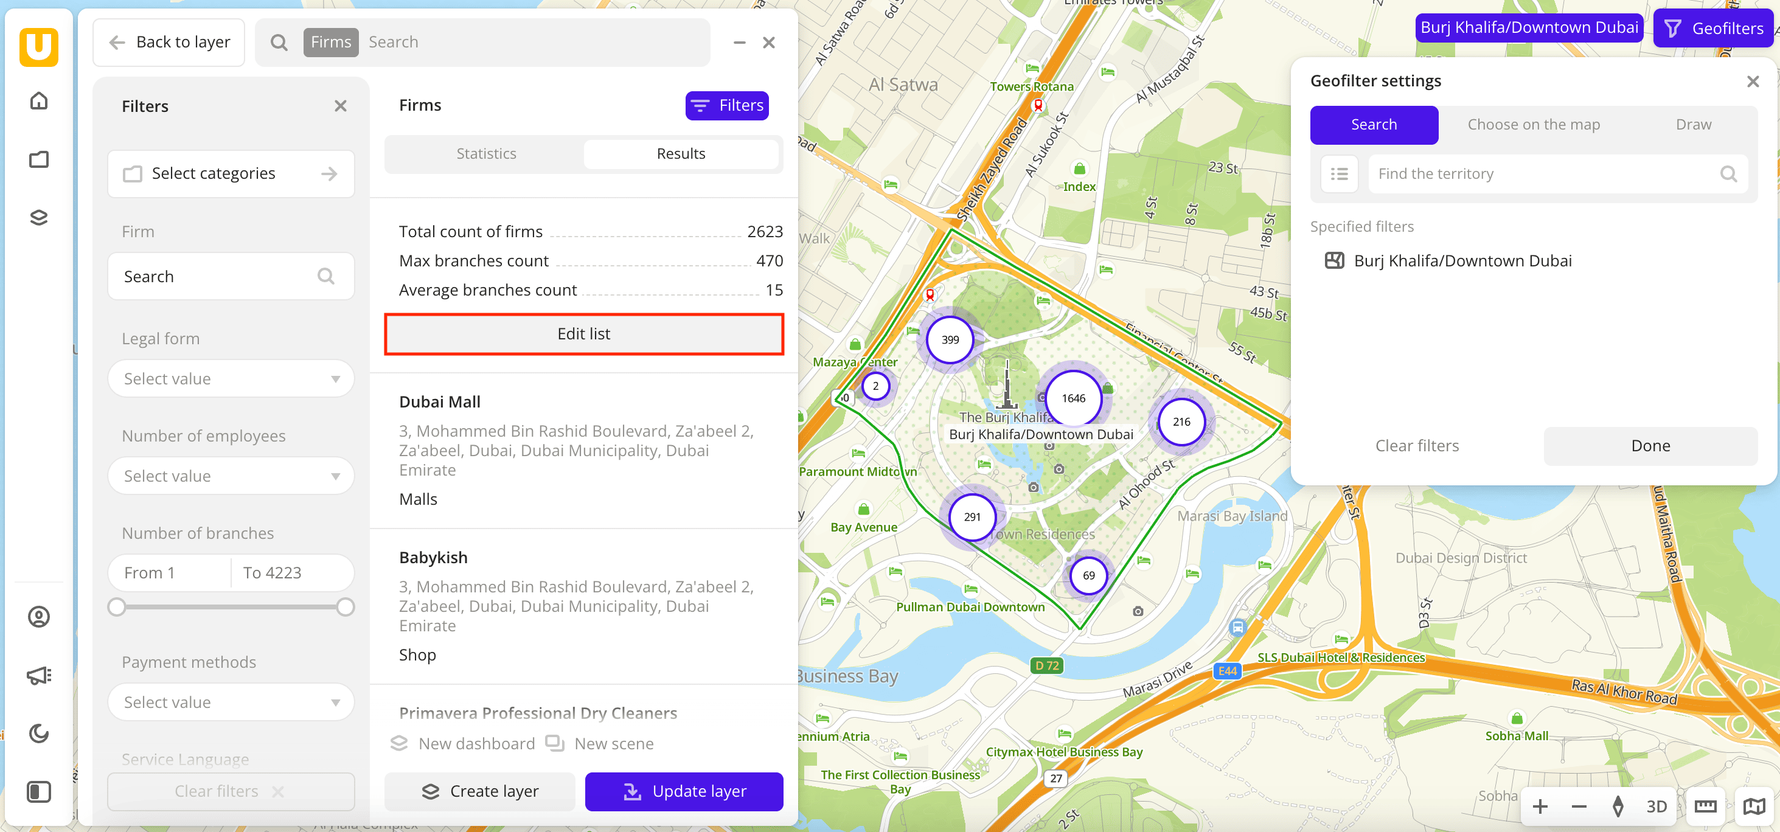Toggle the sidebar panel collapse icon
This screenshot has height=832, width=1780.
pyautogui.click(x=39, y=791)
